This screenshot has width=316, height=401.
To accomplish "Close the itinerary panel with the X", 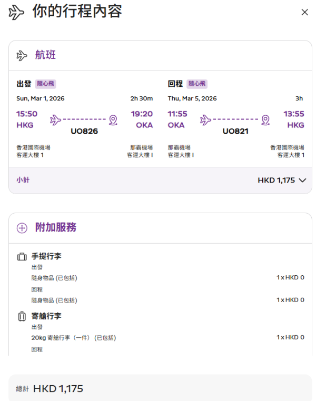I will click(304, 12).
